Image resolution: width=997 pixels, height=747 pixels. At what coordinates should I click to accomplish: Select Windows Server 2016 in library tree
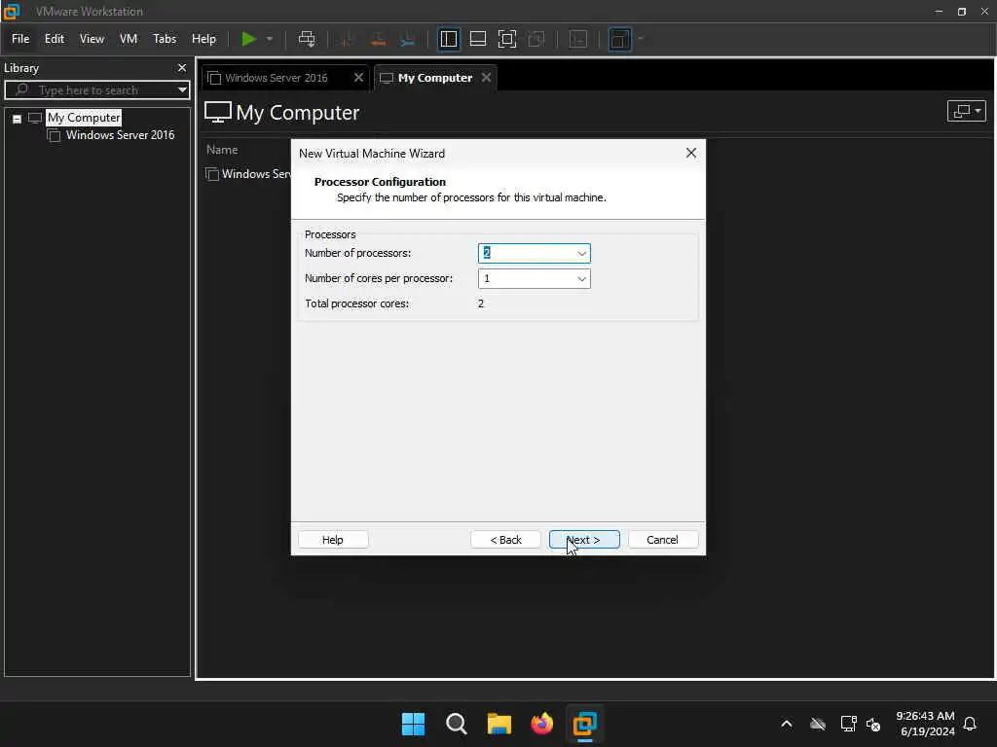point(120,134)
